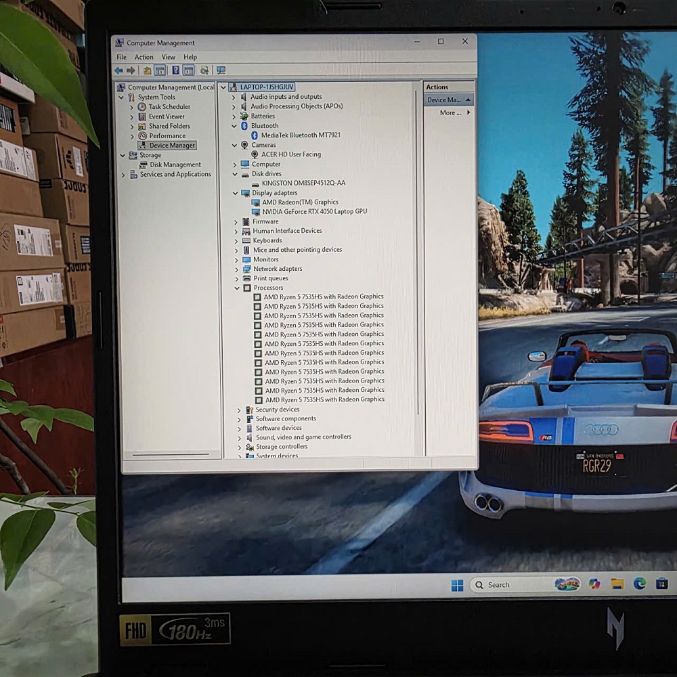Click the Forward arrow in the toolbar
The width and height of the screenshot is (677, 677).
(x=131, y=70)
